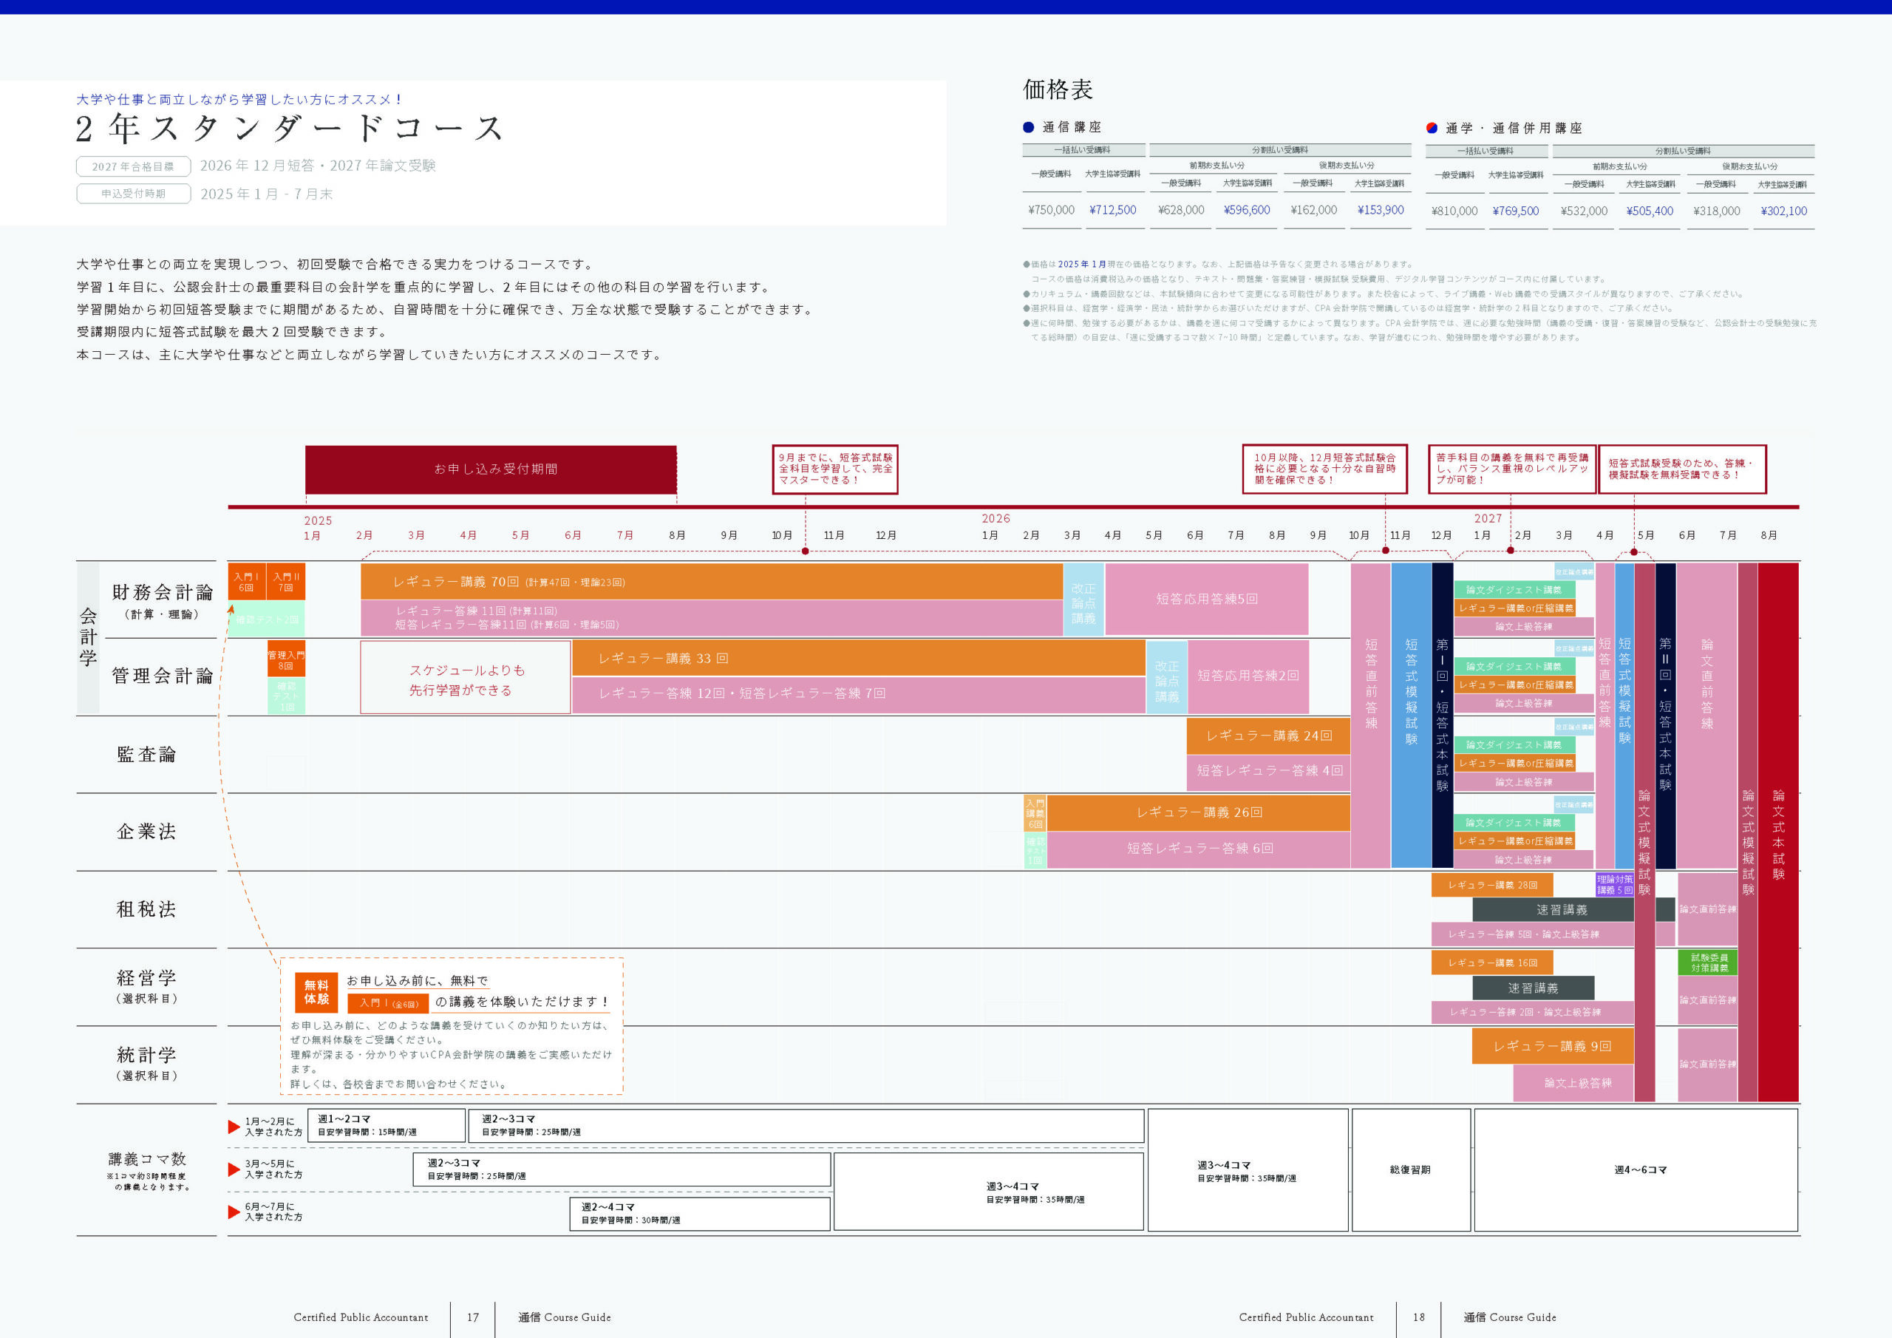Click the red-blue dot beside 通学・通信併用講座

(x=1432, y=128)
